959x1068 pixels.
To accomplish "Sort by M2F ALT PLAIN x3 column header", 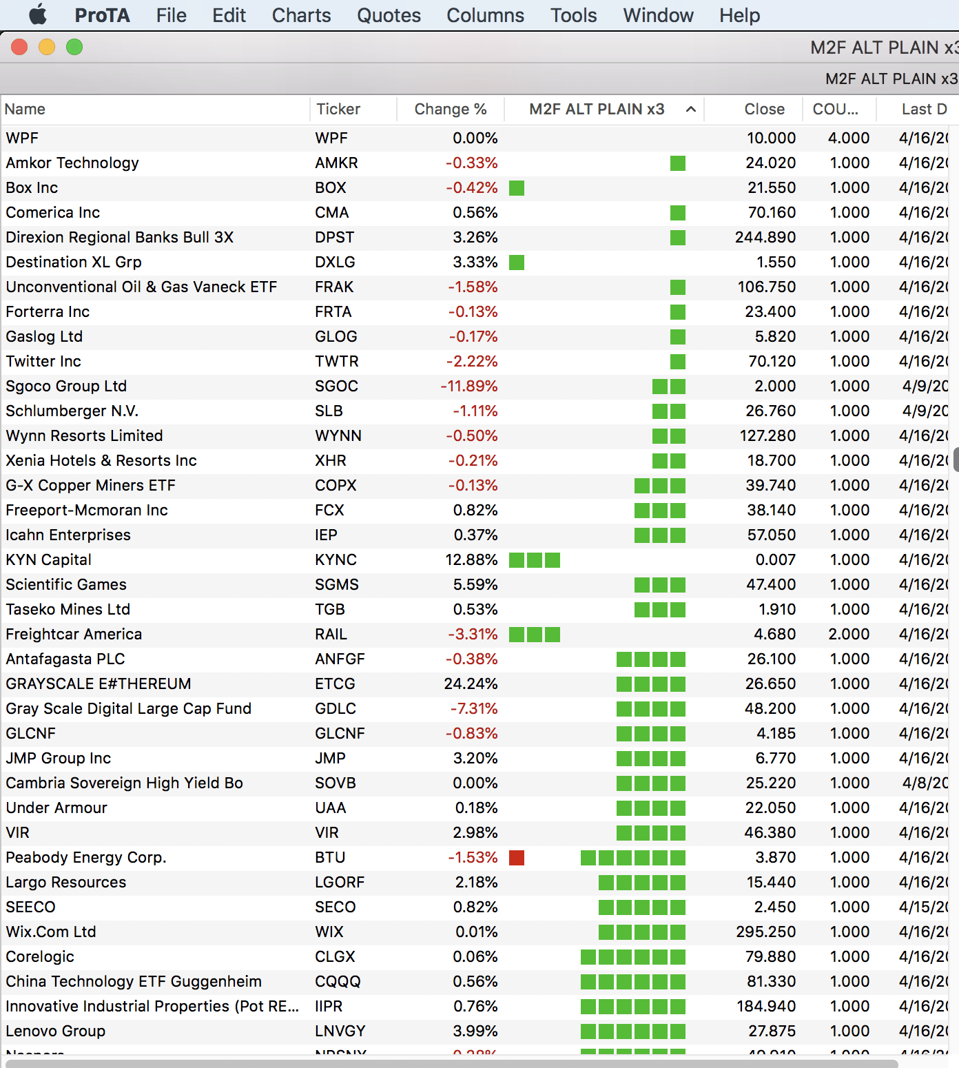I will pyautogui.click(x=604, y=109).
